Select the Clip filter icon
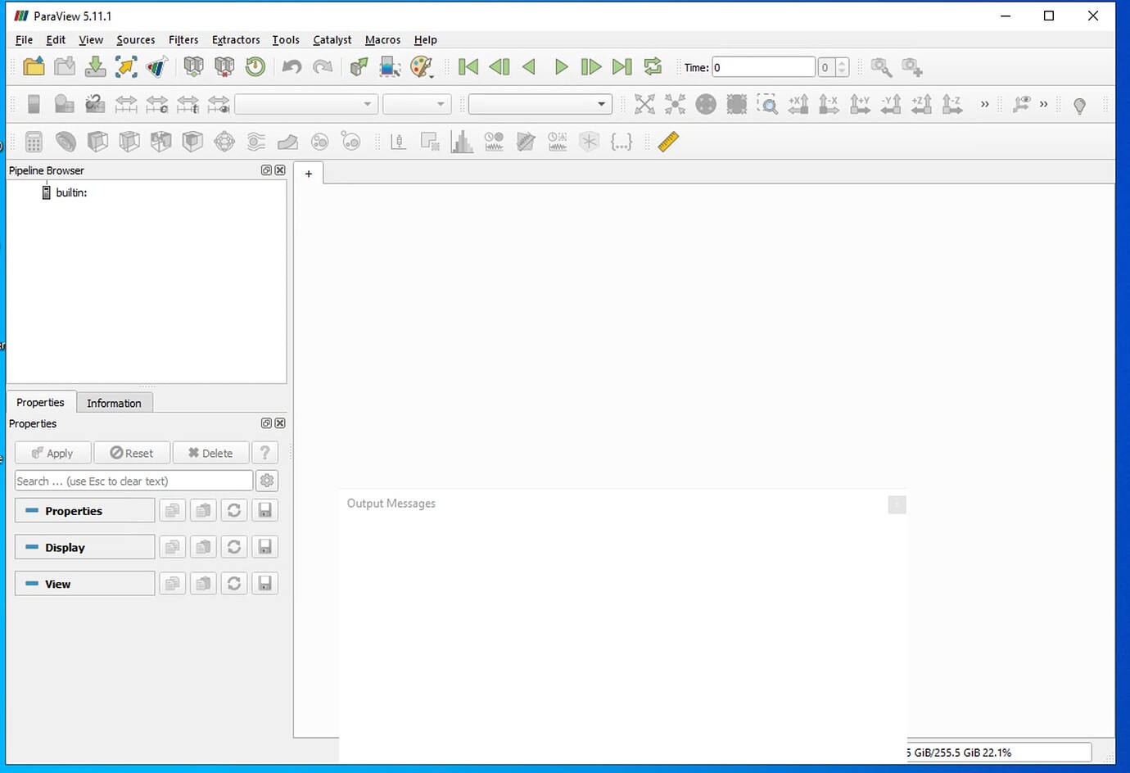1130x773 pixels. click(97, 141)
